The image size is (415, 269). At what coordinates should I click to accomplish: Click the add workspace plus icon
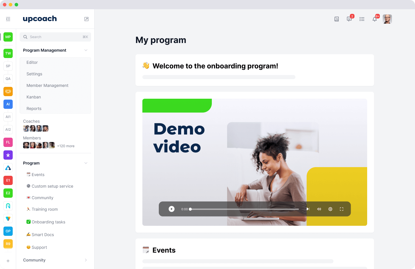click(x=8, y=261)
